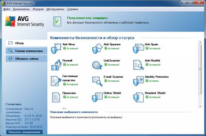The image size is (206, 136).
Task: Select the Anti-Spyware component label
Action: [x=112, y=44]
